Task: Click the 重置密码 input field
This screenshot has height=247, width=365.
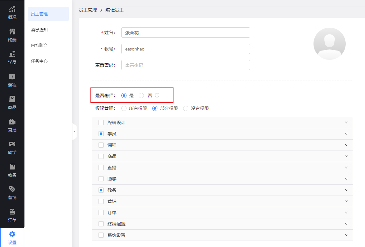Action: pos(185,65)
